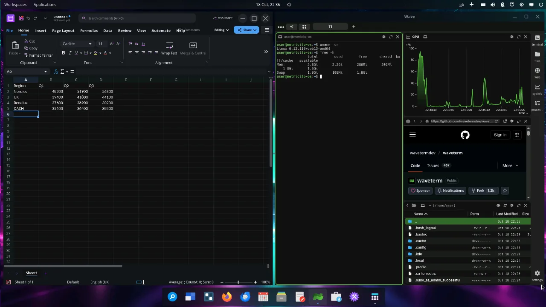Open the Wave sidebar terminal widget
546x307 pixels.
(537, 40)
